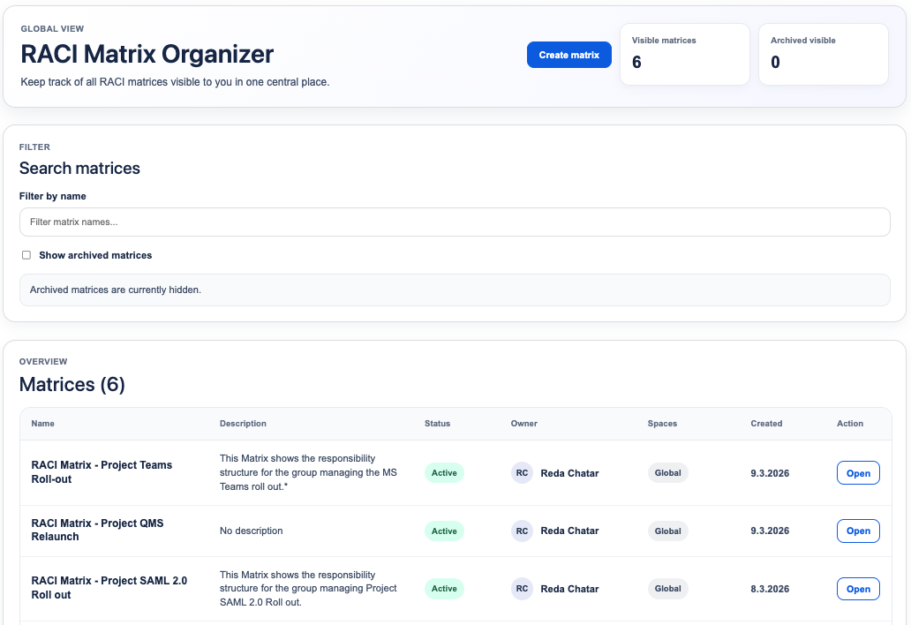Viewport: 911px width, 625px height.
Task: Sort the table by the Name column header
Action: click(42, 424)
